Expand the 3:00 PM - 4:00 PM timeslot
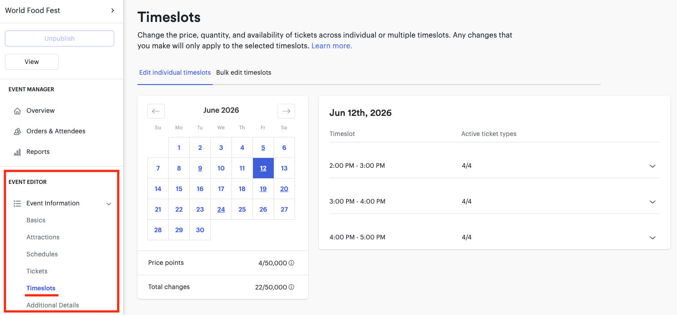Screen dimensions: 677x315 [652, 202]
